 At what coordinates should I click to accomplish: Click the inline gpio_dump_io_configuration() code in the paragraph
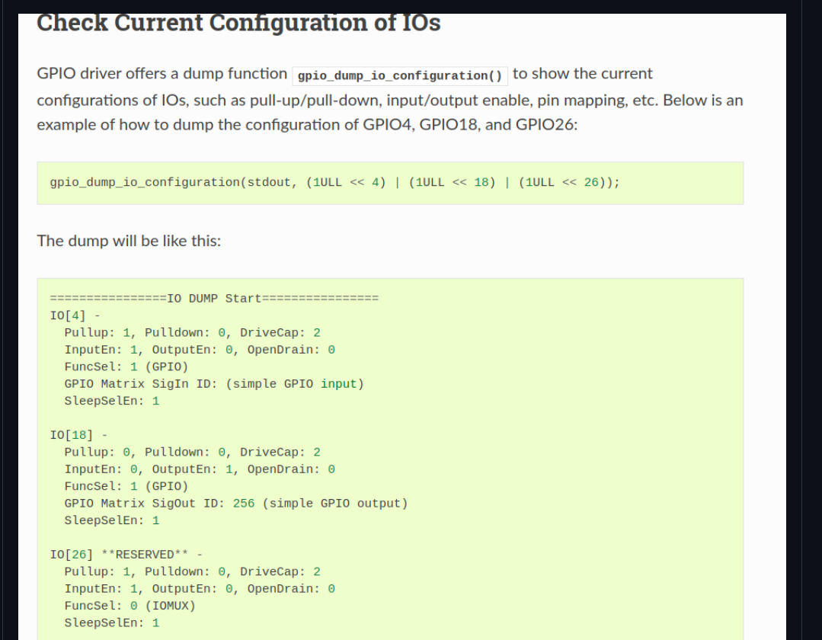coord(400,75)
